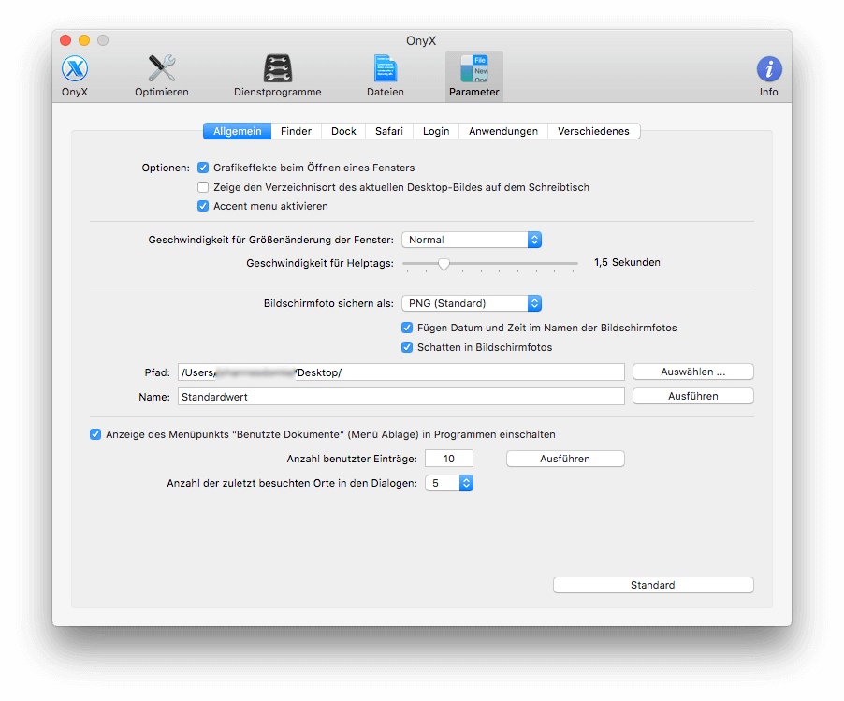Click the "Optionen:" label
844x701 pixels.
pyautogui.click(x=166, y=168)
